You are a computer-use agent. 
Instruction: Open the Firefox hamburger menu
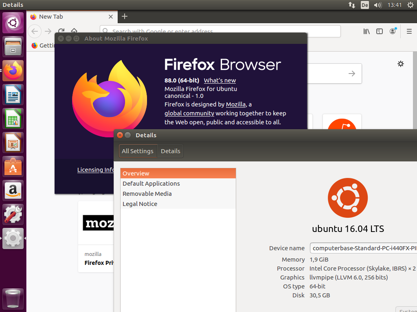409,31
